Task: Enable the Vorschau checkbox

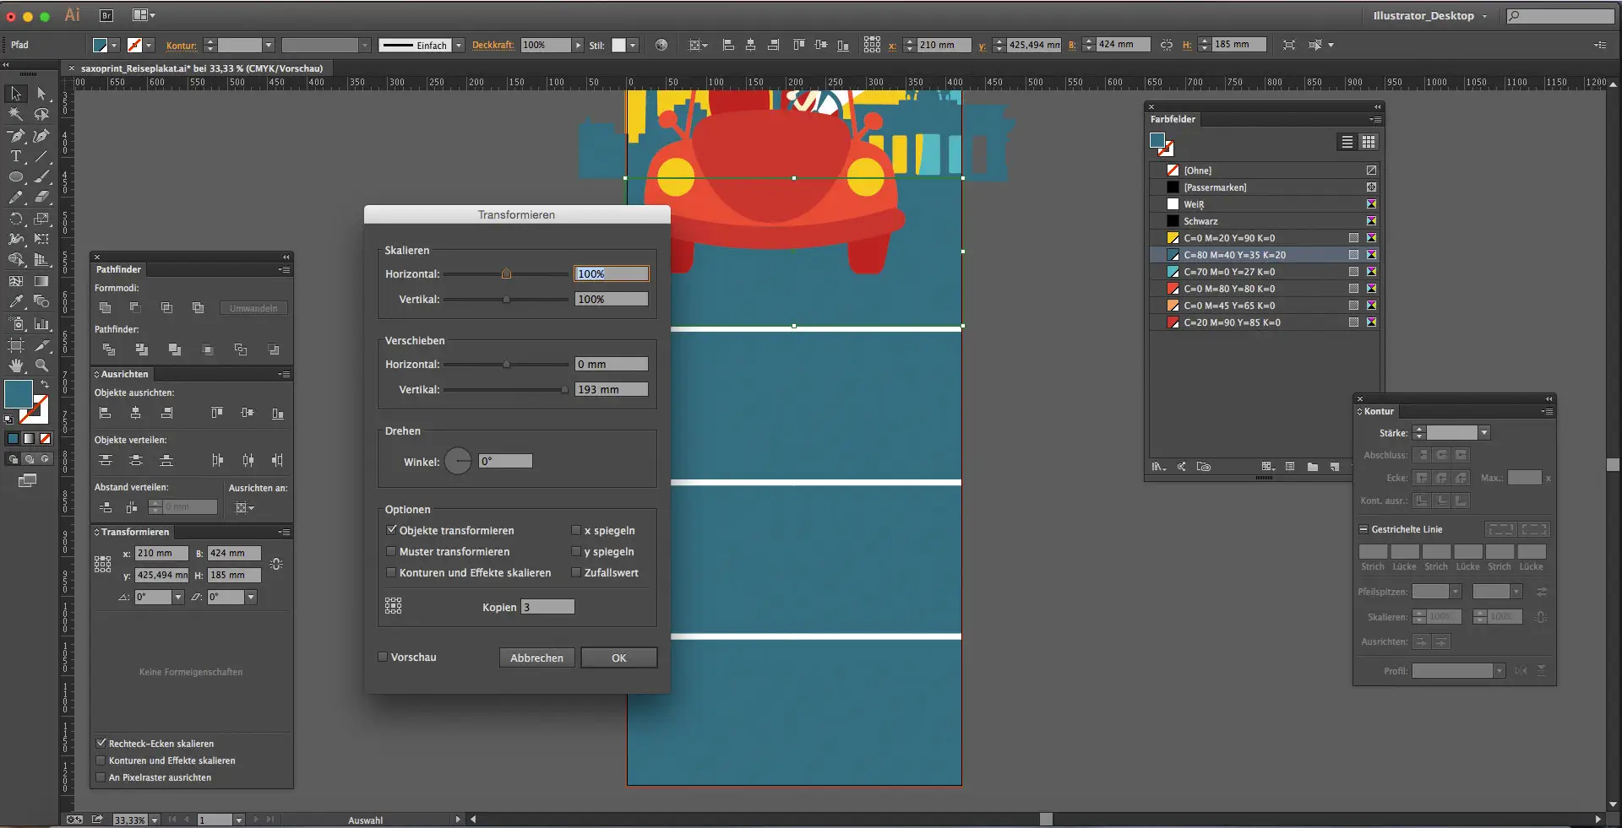Action: [x=383, y=657]
